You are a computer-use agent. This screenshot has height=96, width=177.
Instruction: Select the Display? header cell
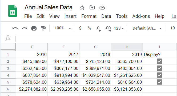[x=159, y=54]
